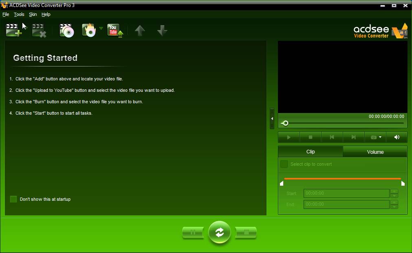
Task: Maximize the application window
Action: coord(394,5)
